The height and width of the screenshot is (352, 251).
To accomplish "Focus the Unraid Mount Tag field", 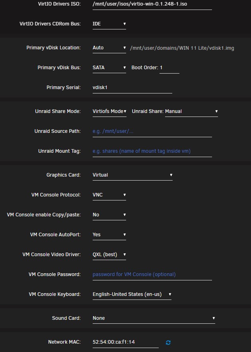I will tap(152, 151).
